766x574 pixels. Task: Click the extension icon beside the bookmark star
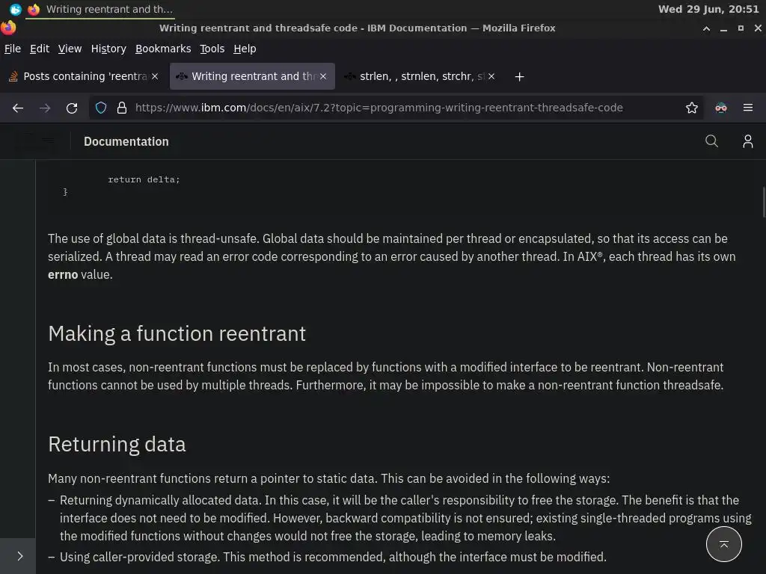(720, 108)
